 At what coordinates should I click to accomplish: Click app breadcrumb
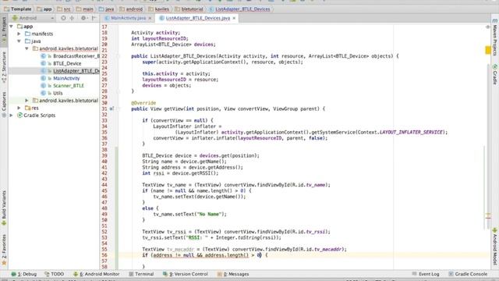click(x=44, y=9)
